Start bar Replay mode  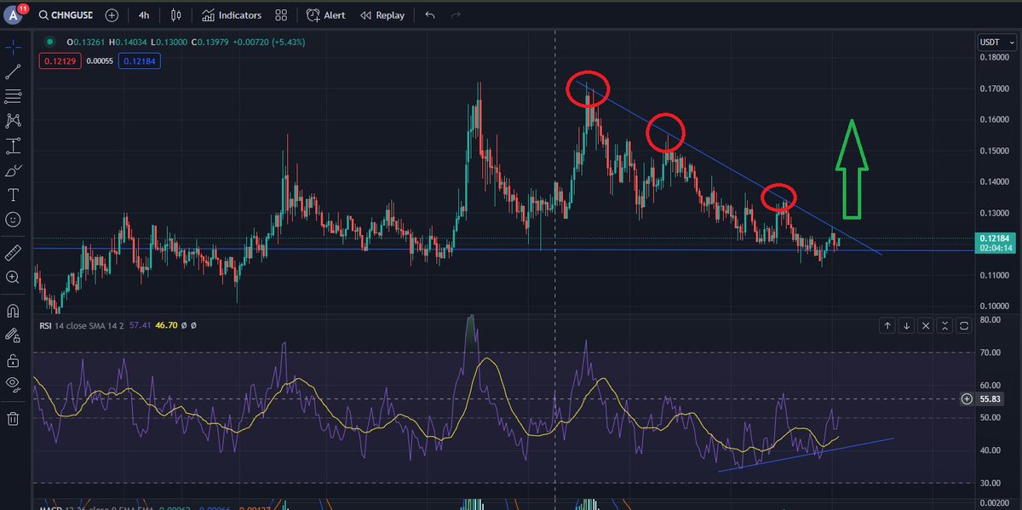pos(382,15)
